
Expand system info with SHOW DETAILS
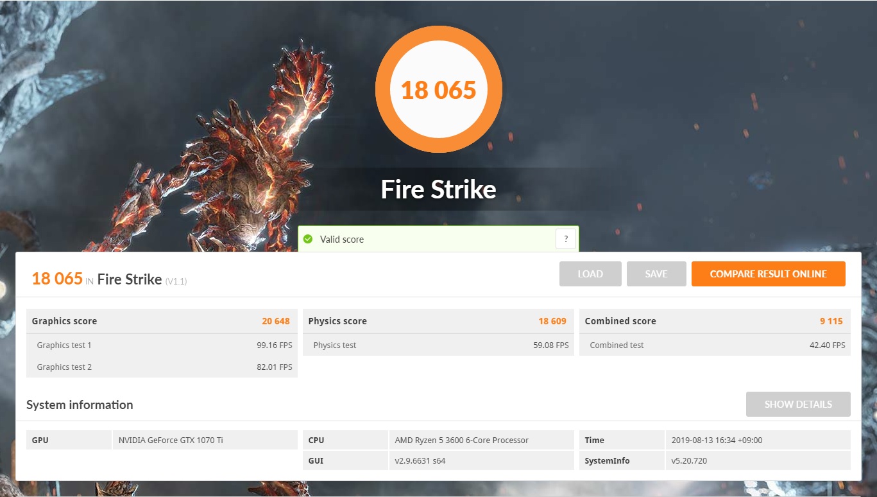(x=797, y=405)
